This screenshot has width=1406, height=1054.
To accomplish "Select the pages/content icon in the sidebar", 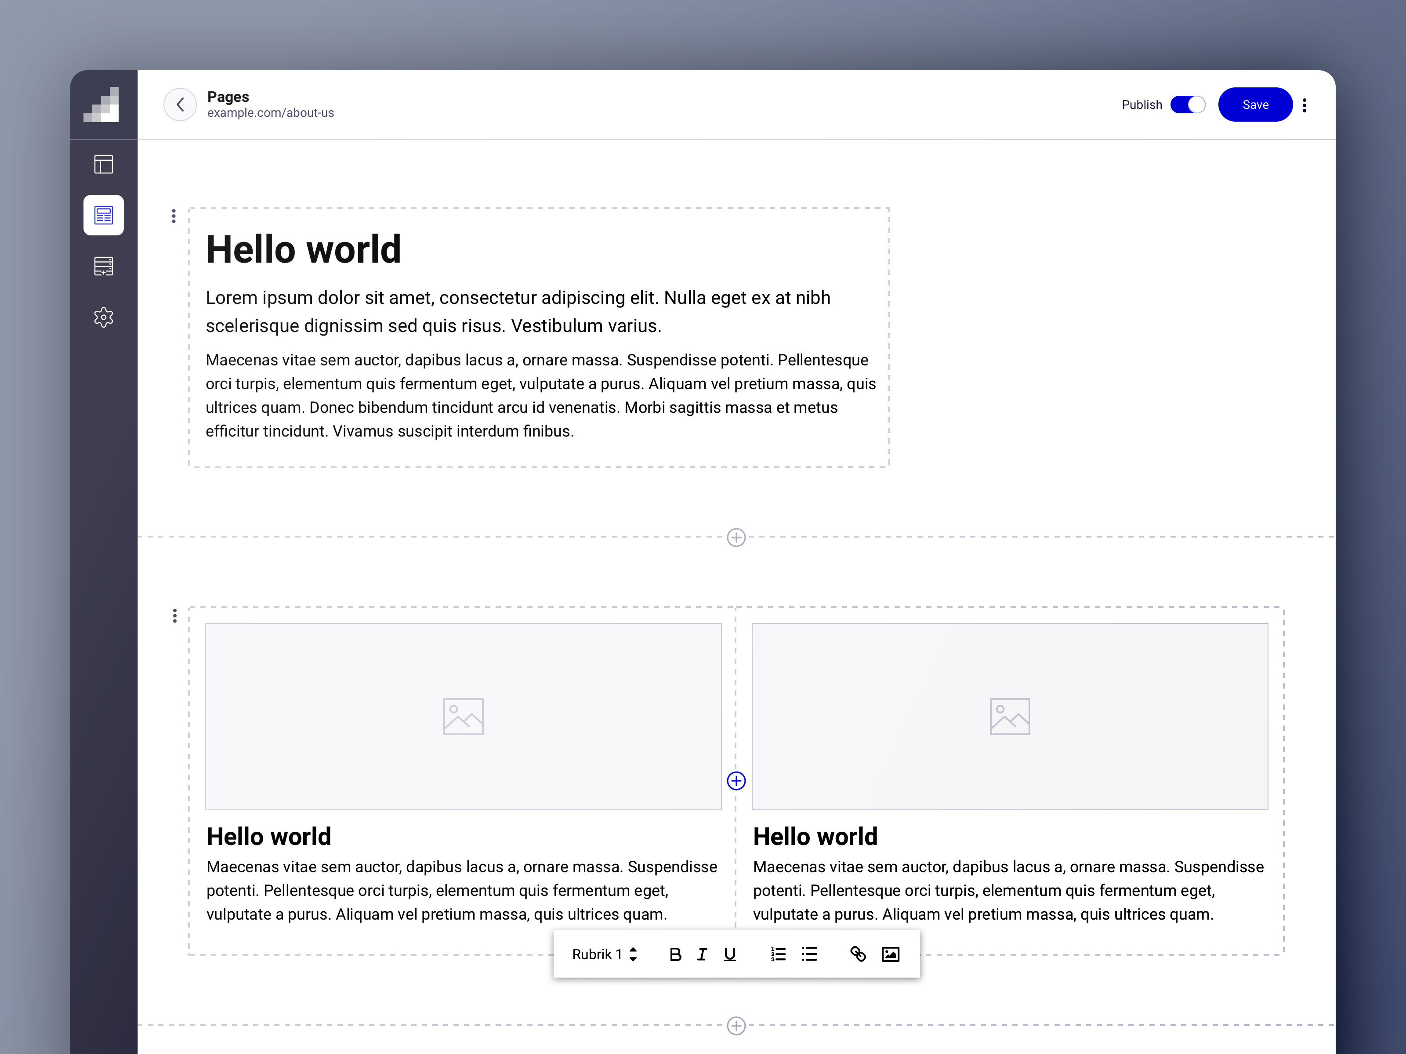I will [103, 215].
